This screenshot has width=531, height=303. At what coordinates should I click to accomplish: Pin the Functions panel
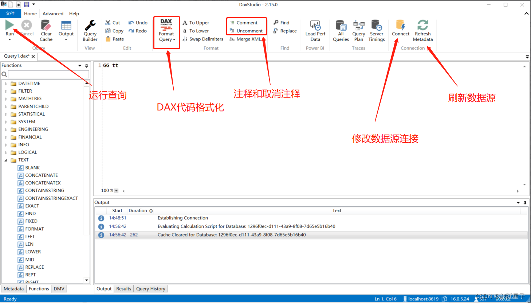86,65
